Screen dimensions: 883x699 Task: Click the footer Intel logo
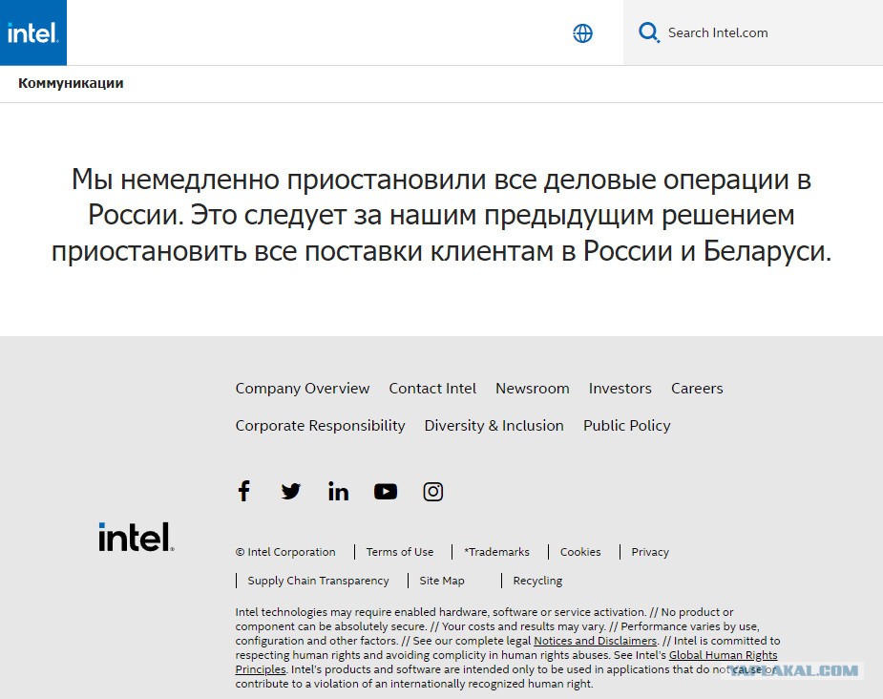[137, 537]
